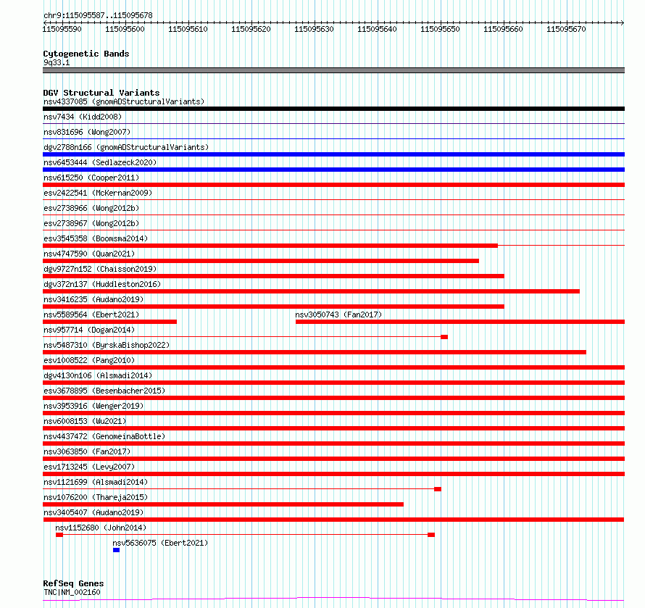Open nsv1121699 (Alsmadi2014) variant
Image resolution: width=645 pixels, height=608 pixels.
(96, 482)
